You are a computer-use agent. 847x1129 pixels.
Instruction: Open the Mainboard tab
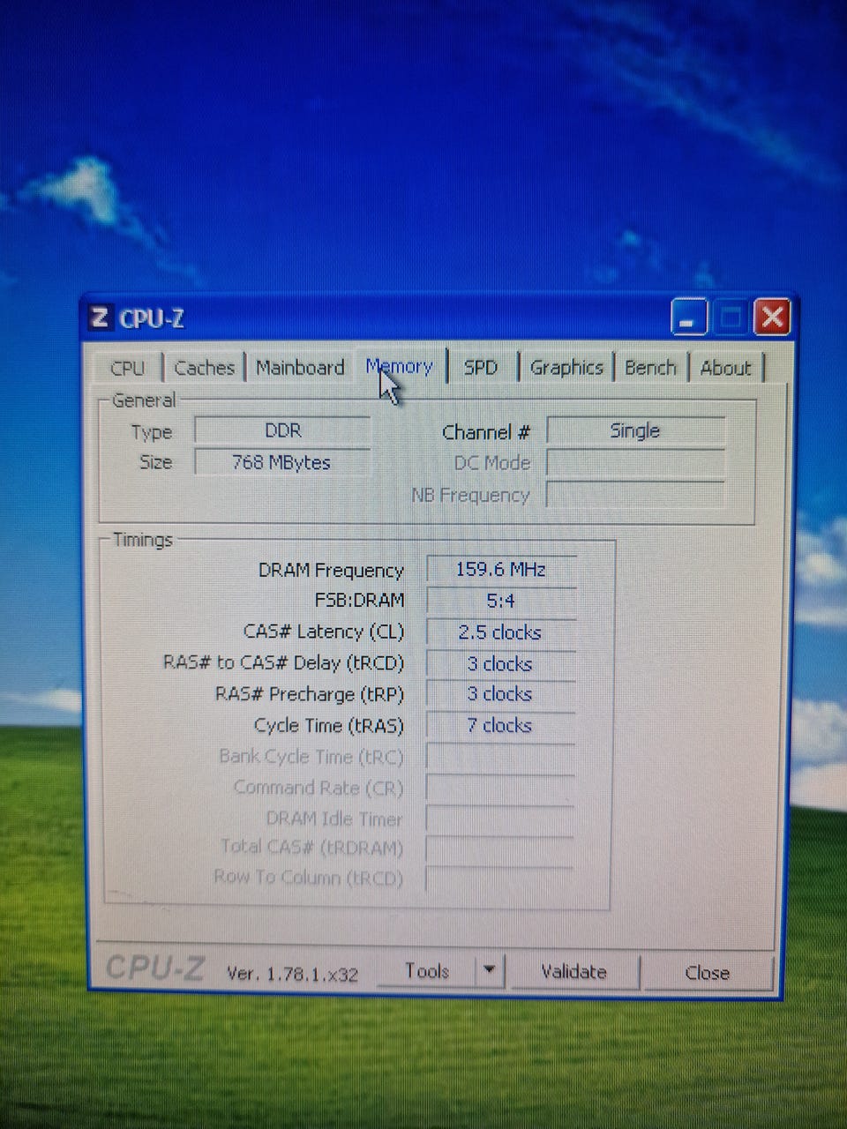click(300, 367)
